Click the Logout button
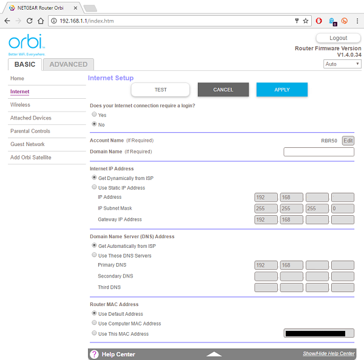The width and height of the screenshot is (364, 360). (x=338, y=38)
